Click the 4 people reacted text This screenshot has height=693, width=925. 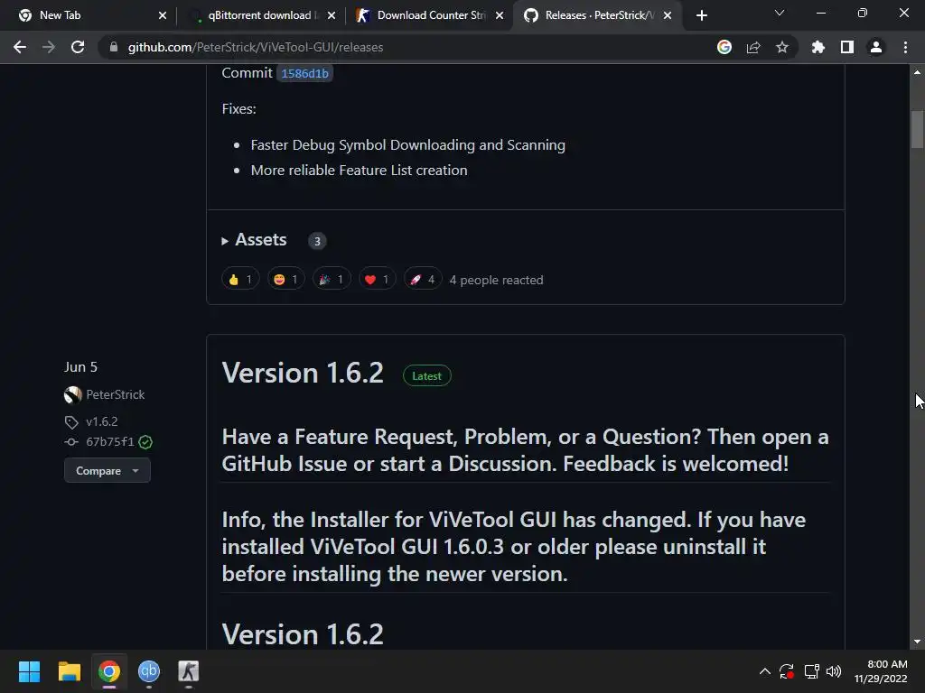(496, 280)
